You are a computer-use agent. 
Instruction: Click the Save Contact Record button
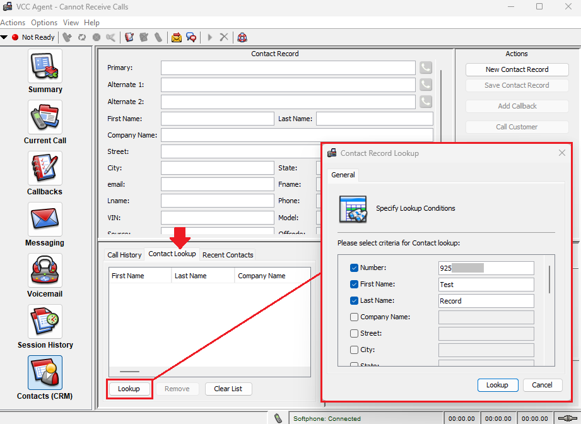pos(517,85)
